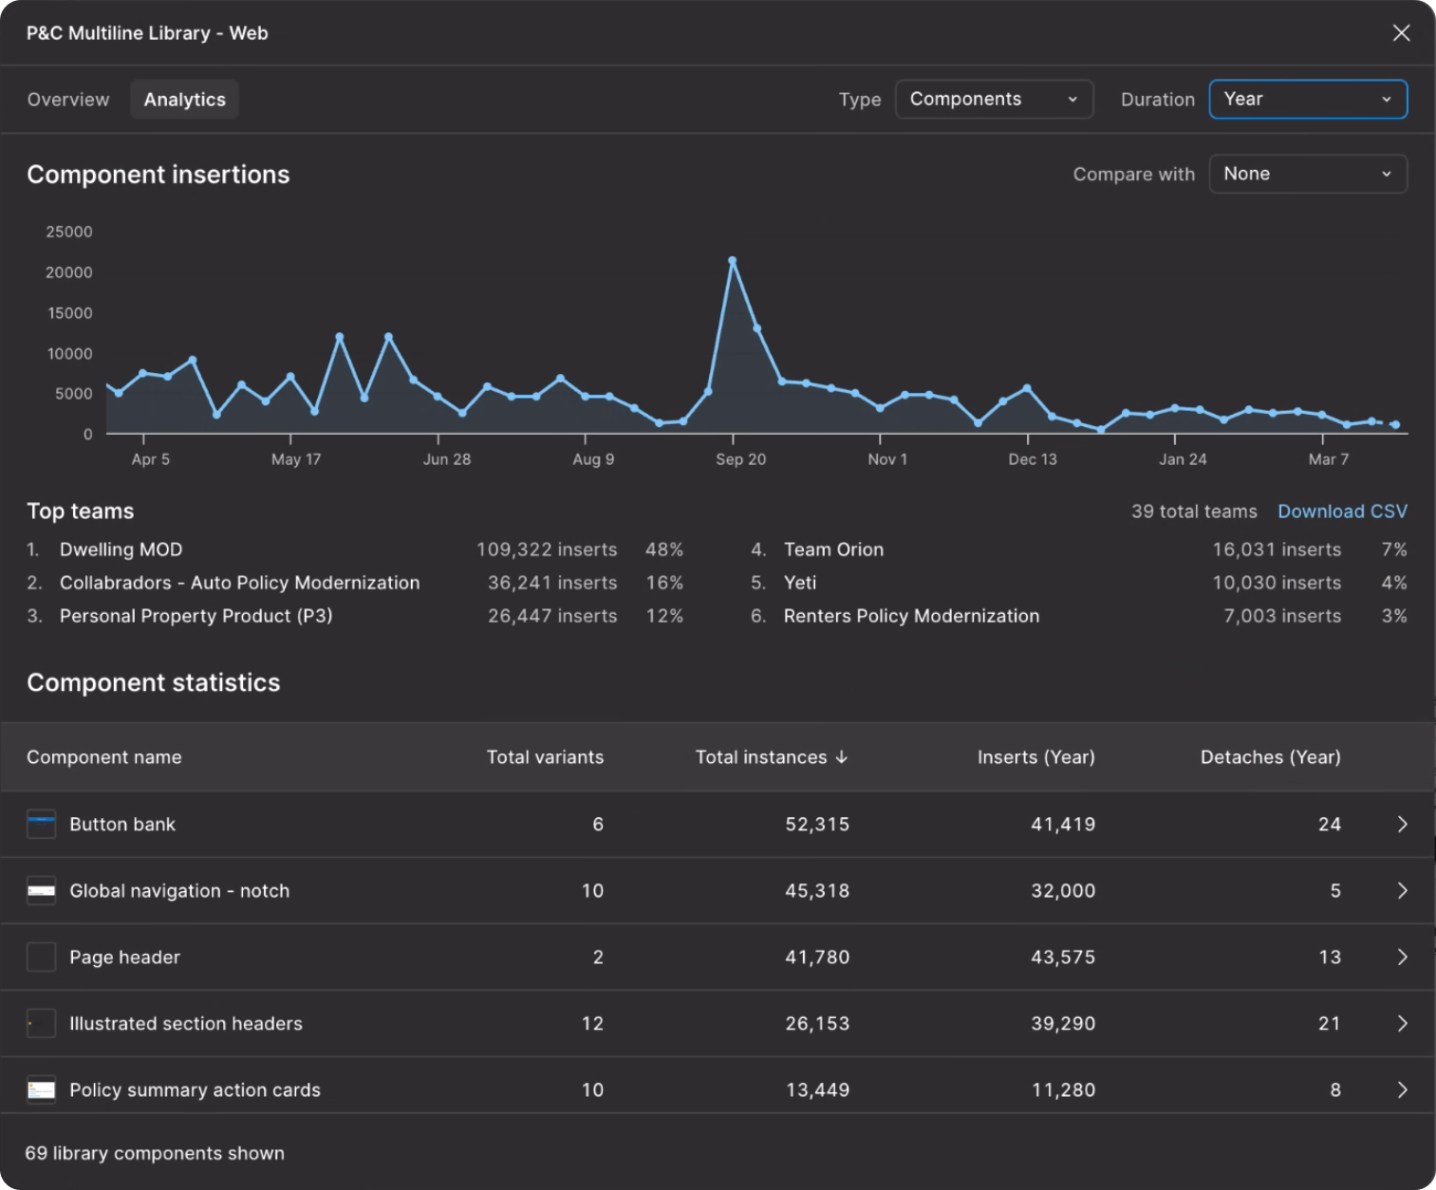Click the Illustrated section headers icon
Image resolution: width=1436 pixels, height=1190 pixels.
(41, 1023)
